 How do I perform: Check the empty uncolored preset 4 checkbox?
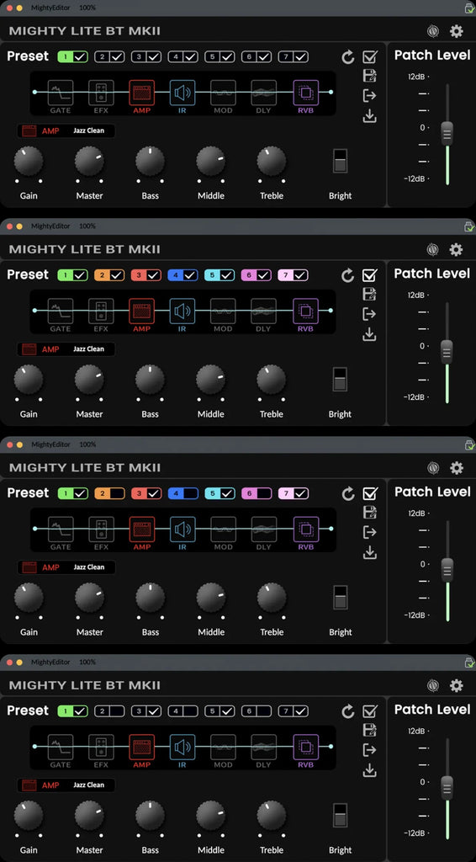pos(191,711)
